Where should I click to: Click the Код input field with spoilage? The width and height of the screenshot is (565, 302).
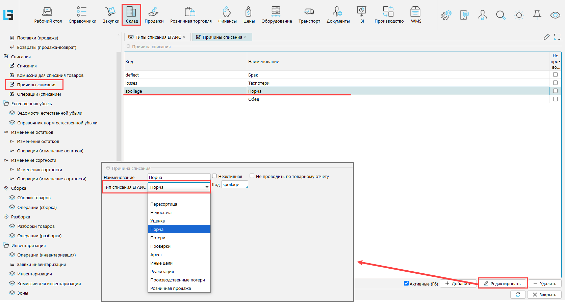click(x=234, y=185)
